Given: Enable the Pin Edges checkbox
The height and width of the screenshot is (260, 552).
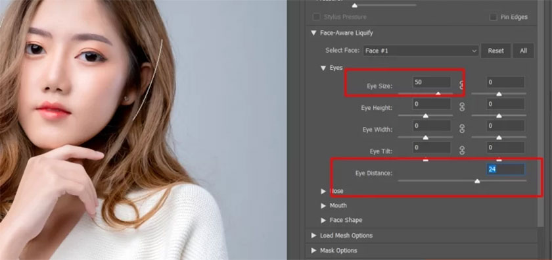Looking at the screenshot, I should (x=494, y=17).
